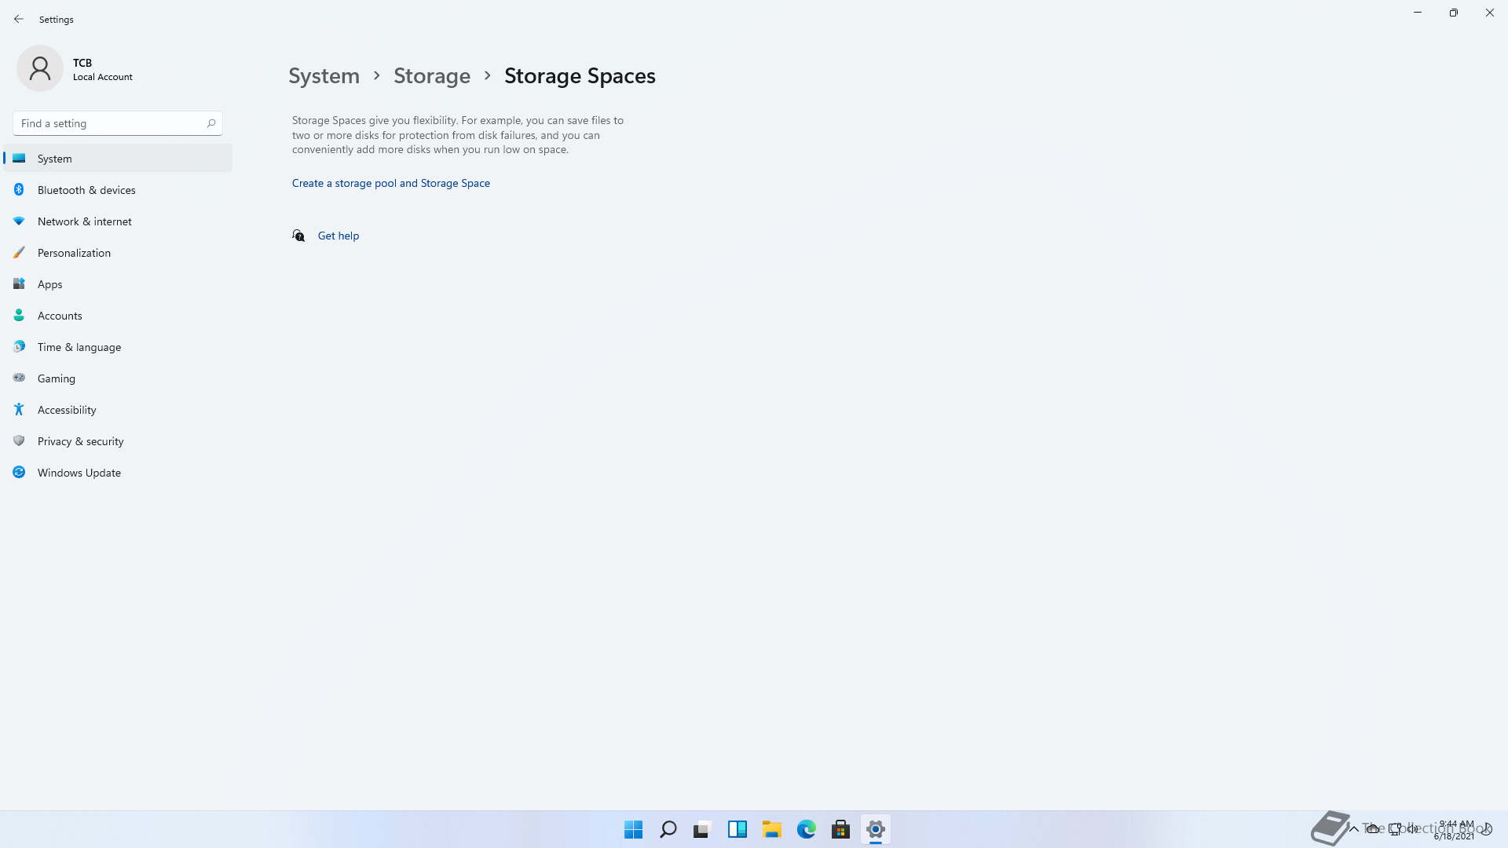Click the Windows Update sync icon
Viewport: 1508px width, 848px height.
coord(19,473)
